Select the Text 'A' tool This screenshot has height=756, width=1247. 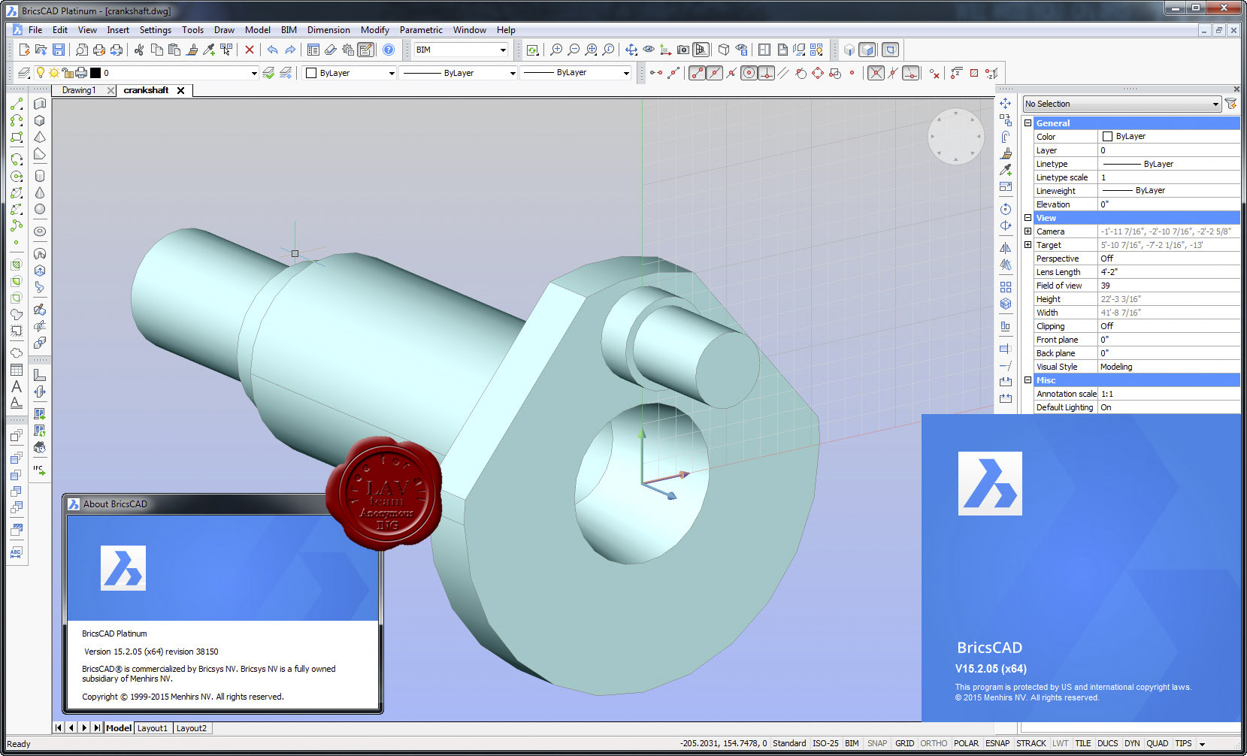tap(17, 386)
